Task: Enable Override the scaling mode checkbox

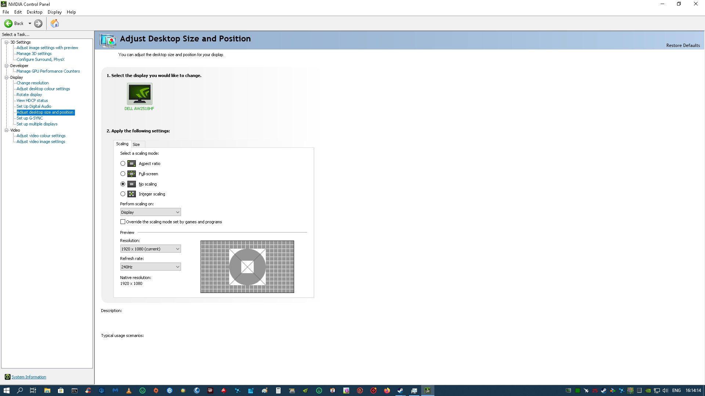Action: (123, 222)
